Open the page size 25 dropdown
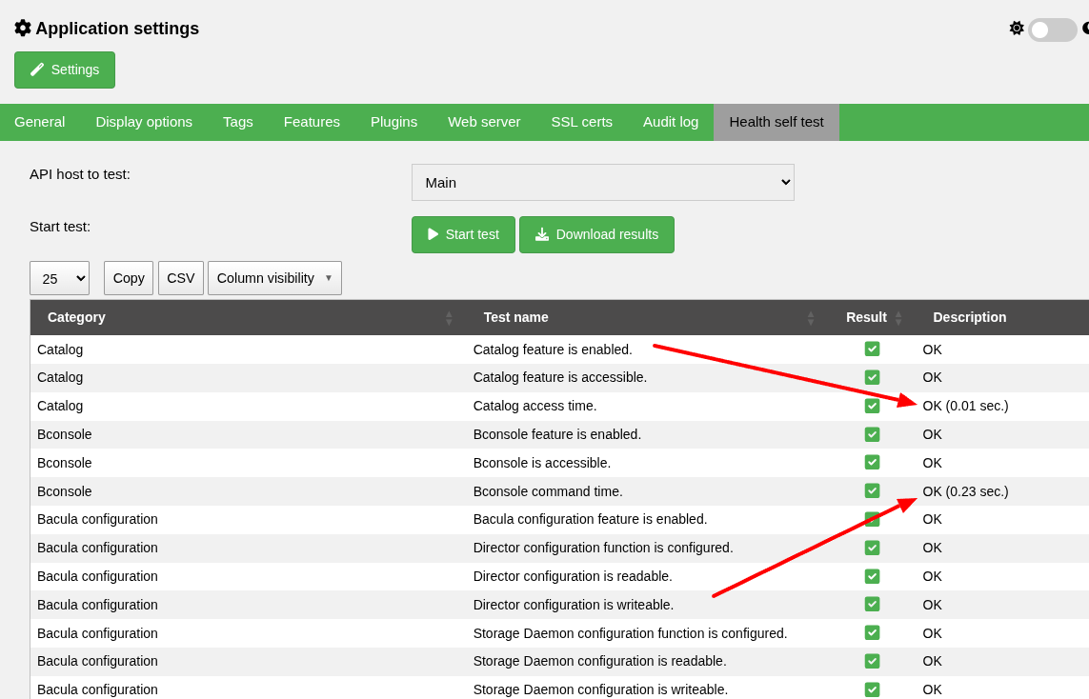The image size is (1089, 699). click(x=60, y=278)
